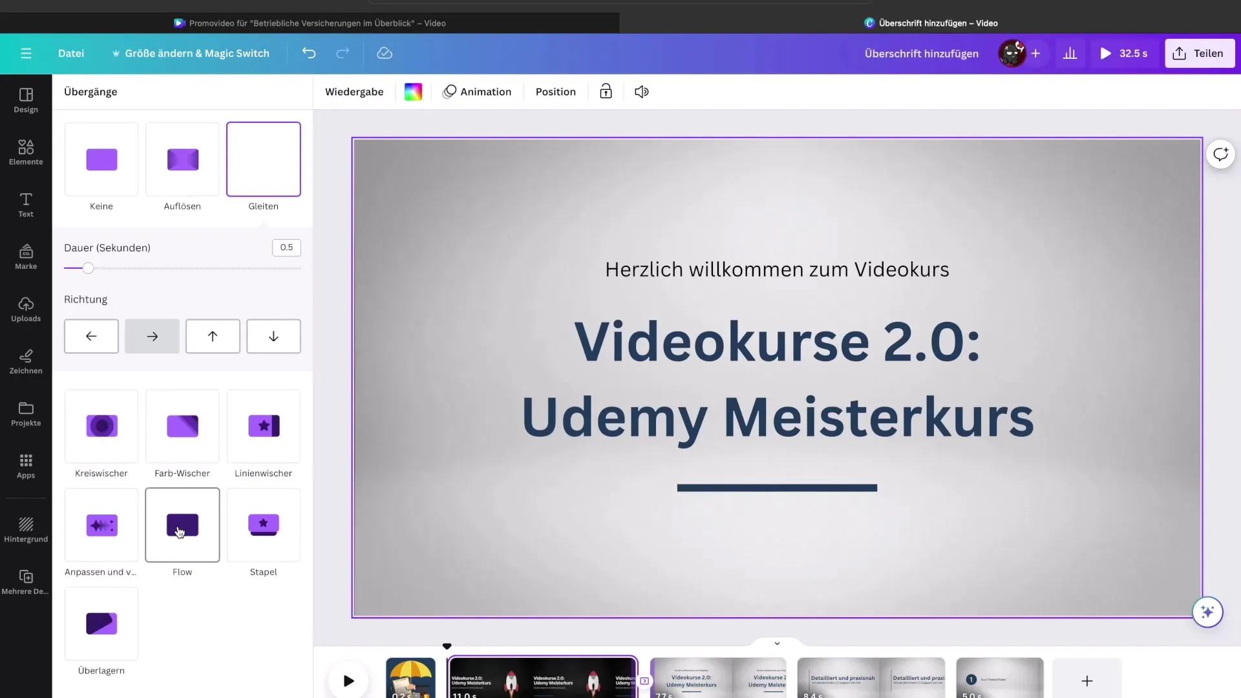This screenshot has width=1241, height=698.
Task: Open the Animation options
Action: [x=477, y=92]
